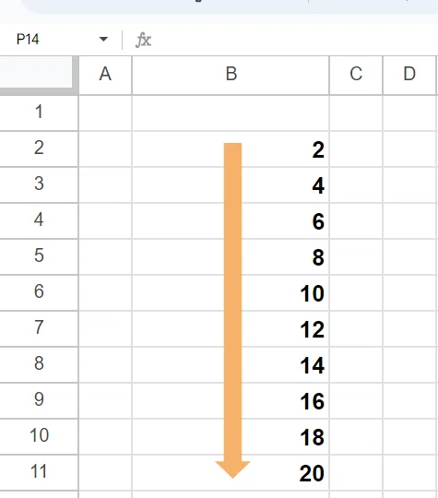Select row 6 header
Viewport: 438px width, 498px height.
[39, 292]
